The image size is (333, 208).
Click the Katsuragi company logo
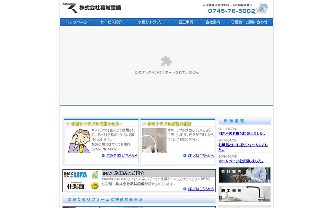coord(70,8)
